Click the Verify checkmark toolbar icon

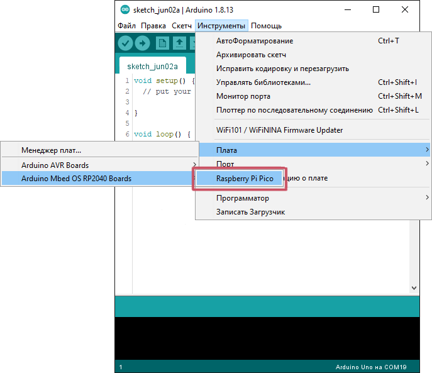tap(125, 43)
